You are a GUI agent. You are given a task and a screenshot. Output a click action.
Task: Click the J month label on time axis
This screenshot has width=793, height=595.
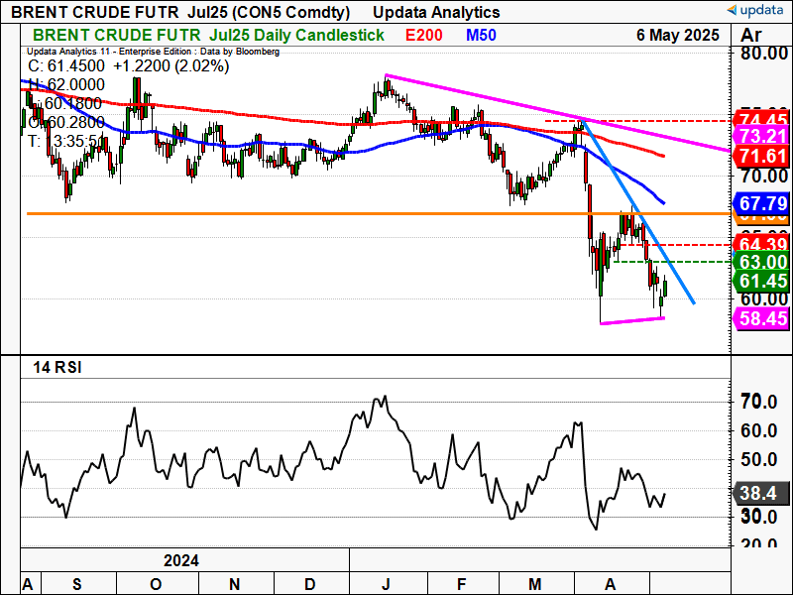pos(386,584)
